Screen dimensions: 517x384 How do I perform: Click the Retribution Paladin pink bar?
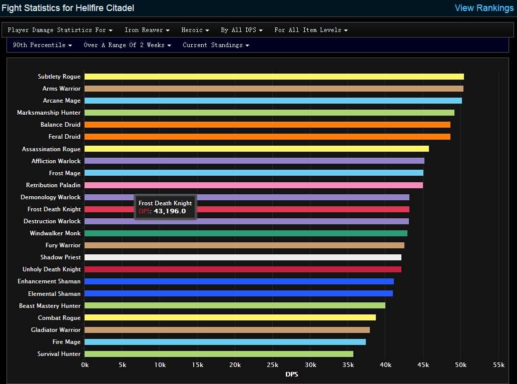tap(254, 185)
